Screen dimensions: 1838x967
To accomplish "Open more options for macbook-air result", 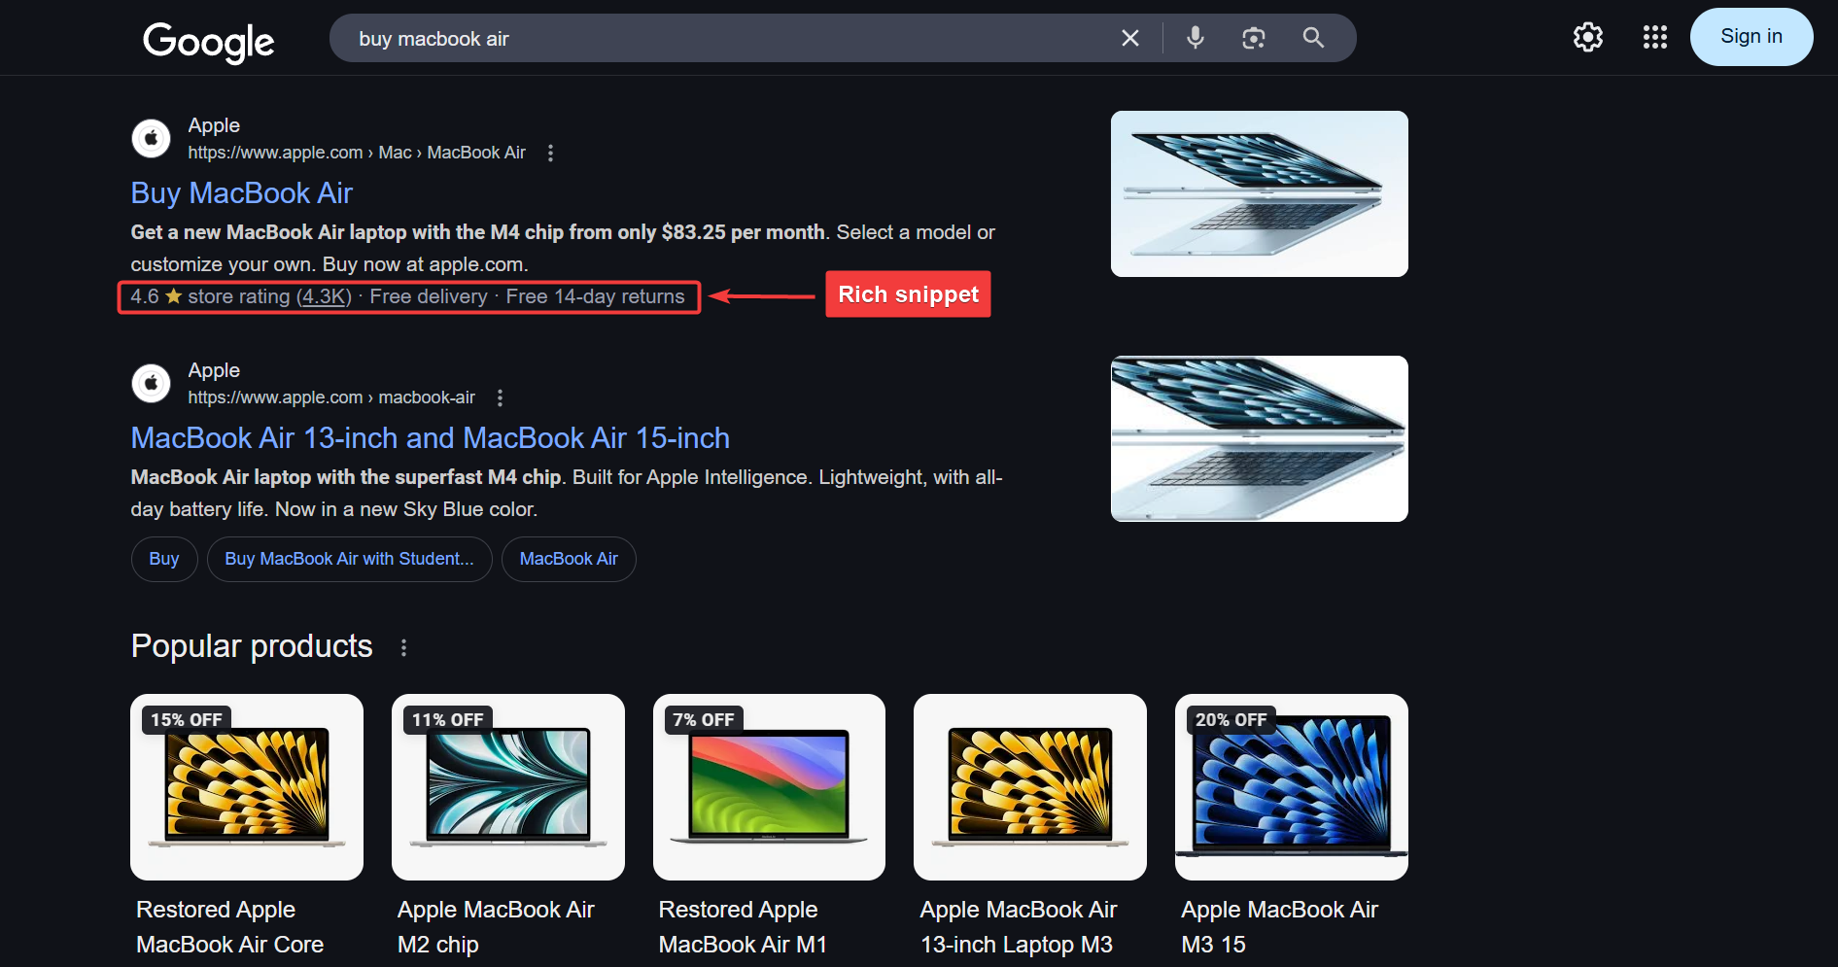I will (x=500, y=397).
